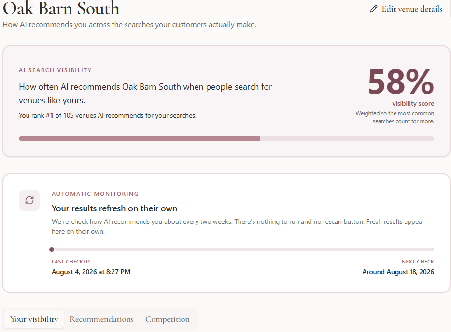Click the AUTOMATIC MONITORING label
The width and height of the screenshot is (451, 332).
(95, 194)
